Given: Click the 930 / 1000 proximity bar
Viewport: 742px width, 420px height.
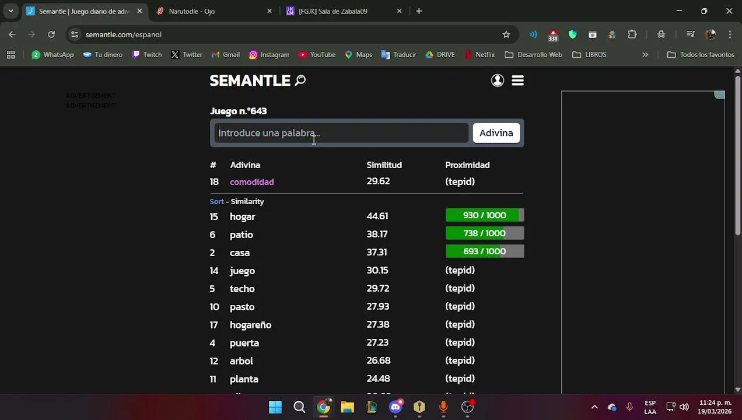Looking at the screenshot, I should (485, 215).
